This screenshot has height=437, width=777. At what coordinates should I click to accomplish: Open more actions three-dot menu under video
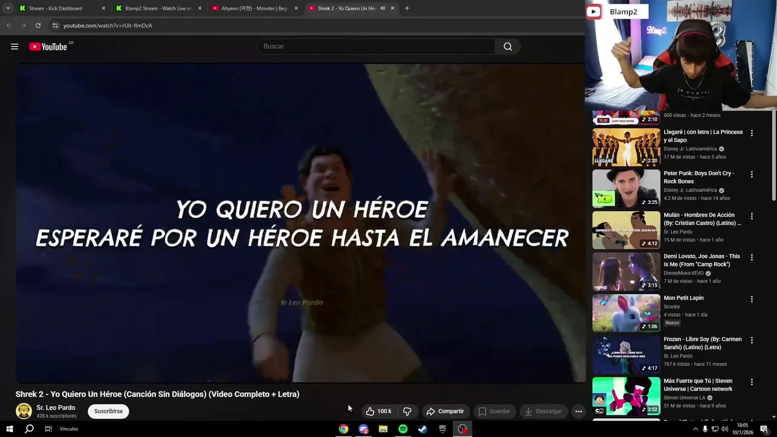[x=579, y=411]
